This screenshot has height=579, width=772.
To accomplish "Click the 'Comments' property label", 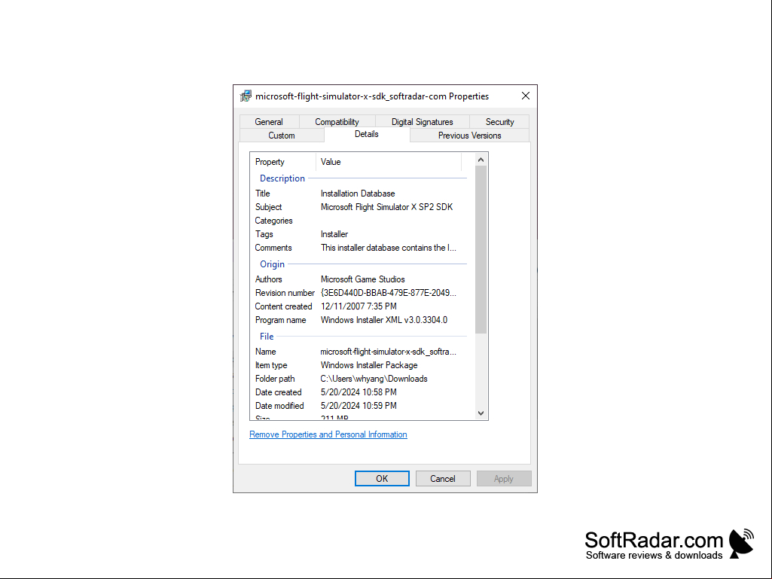I will [273, 248].
